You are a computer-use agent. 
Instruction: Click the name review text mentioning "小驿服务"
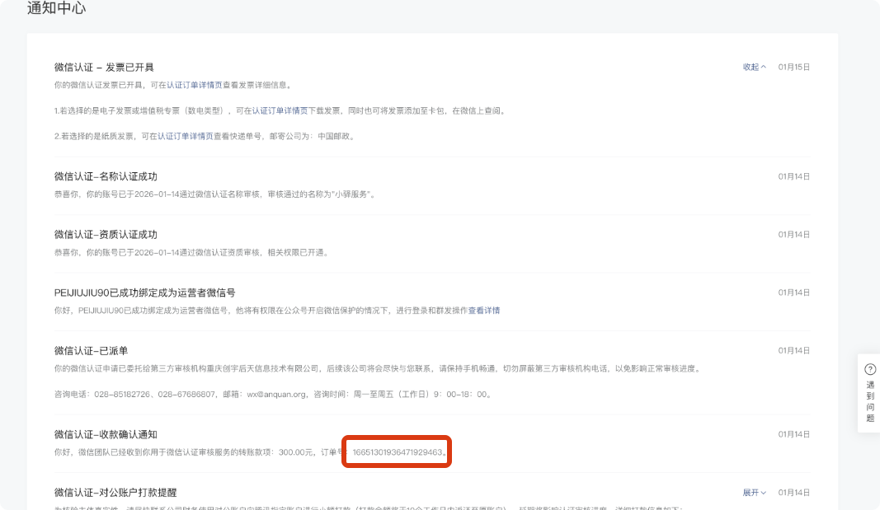(x=215, y=194)
